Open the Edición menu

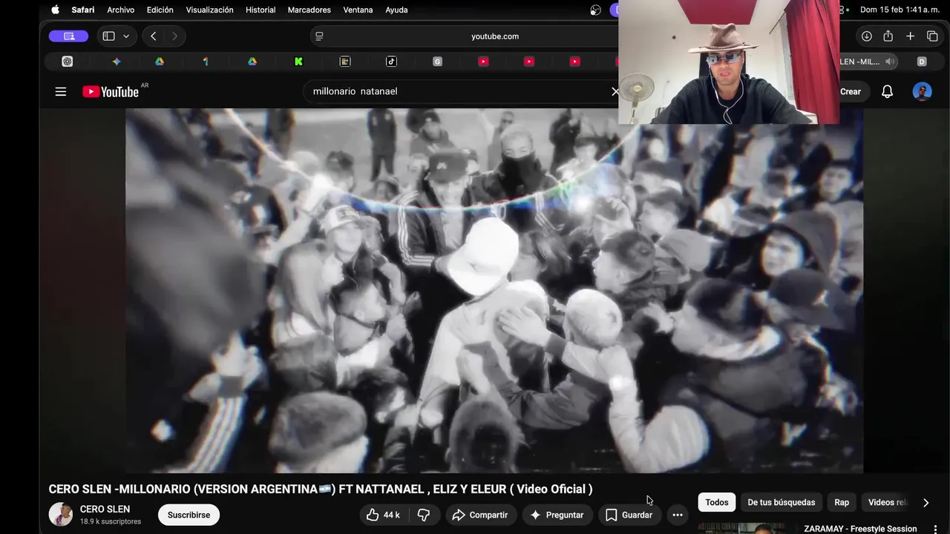click(x=160, y=10)
